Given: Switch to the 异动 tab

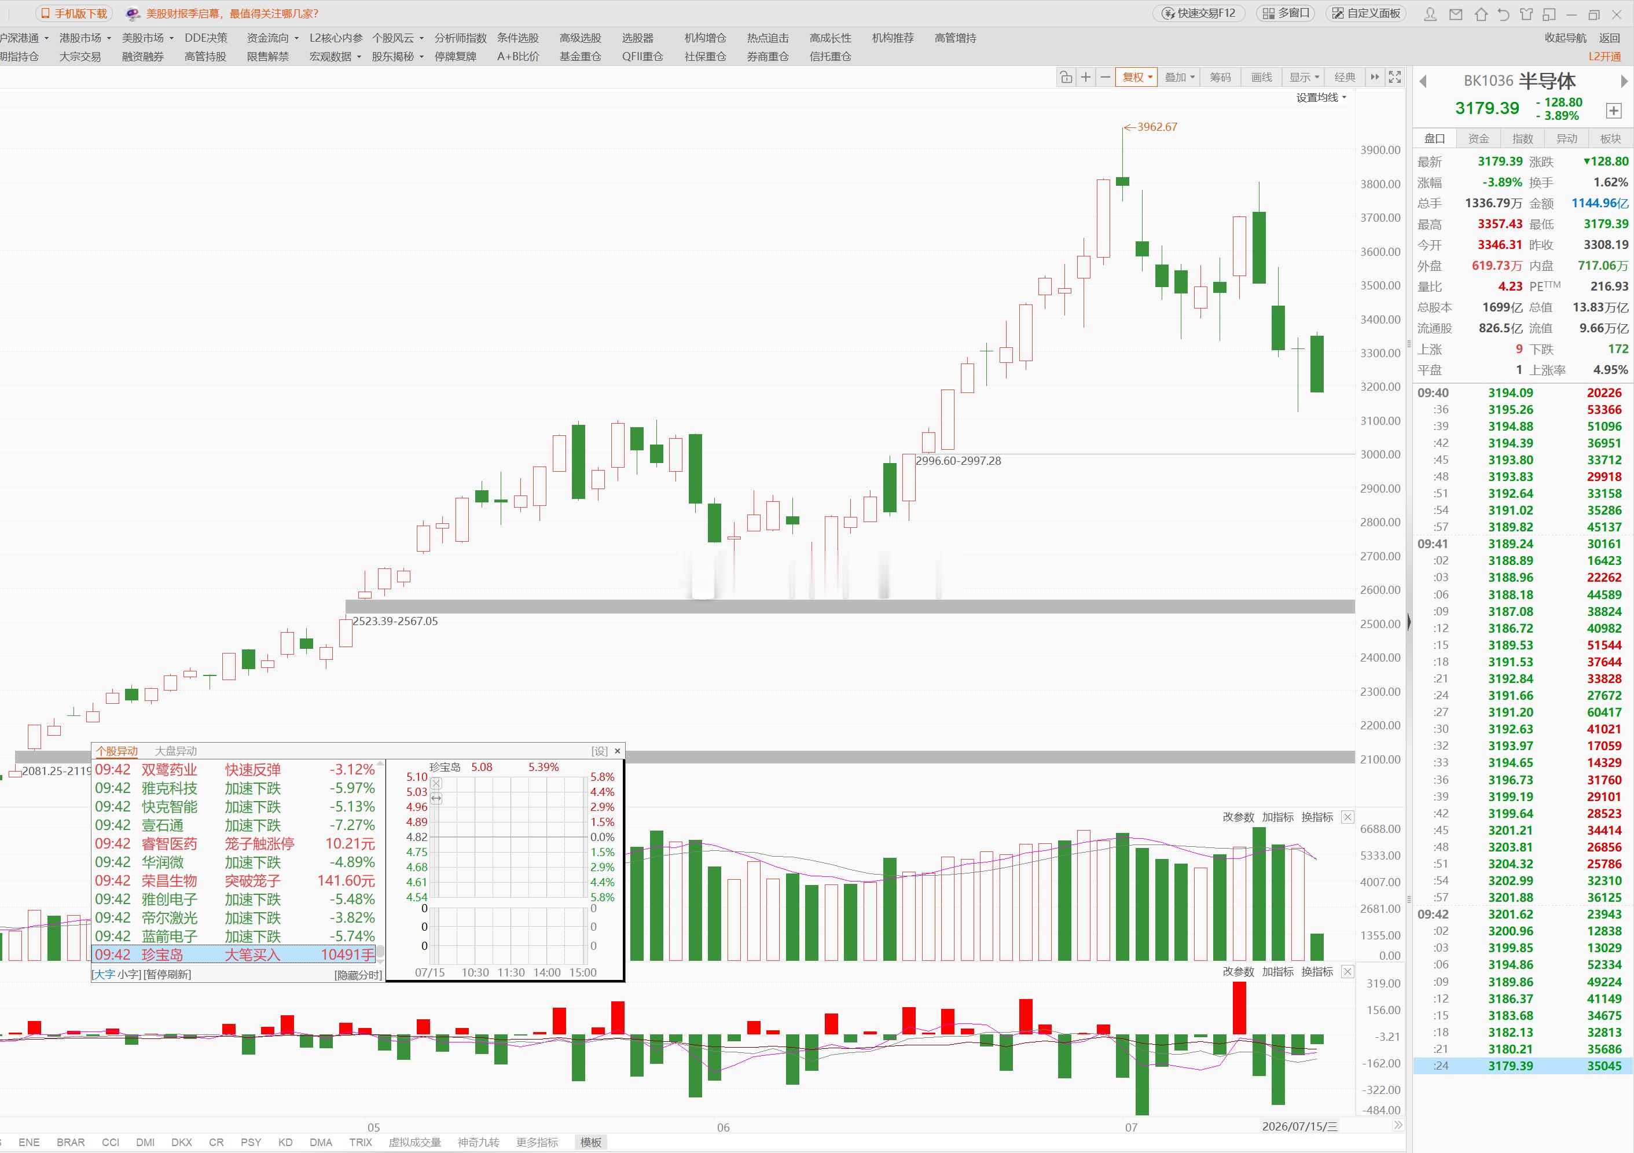Looking at the screenshot, I should coord(1566,139).
